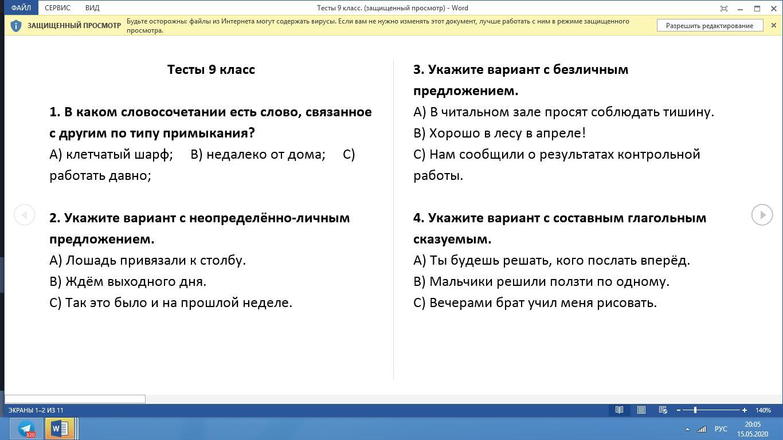The image size is (783, 440).
Task: Click answer С) Так это было и на прошлой неделе
Action: click(x=171, y=302)
